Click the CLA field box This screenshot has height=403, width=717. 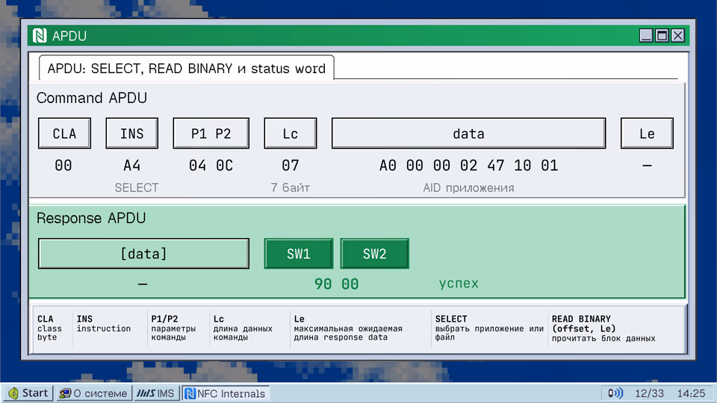(x=64, y=134)
